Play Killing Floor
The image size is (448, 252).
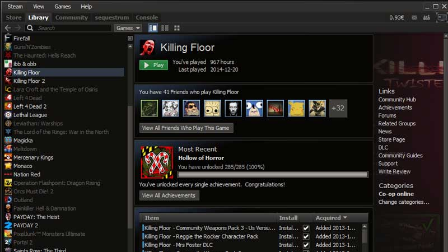pyautogui.click(x=153, y=65)
